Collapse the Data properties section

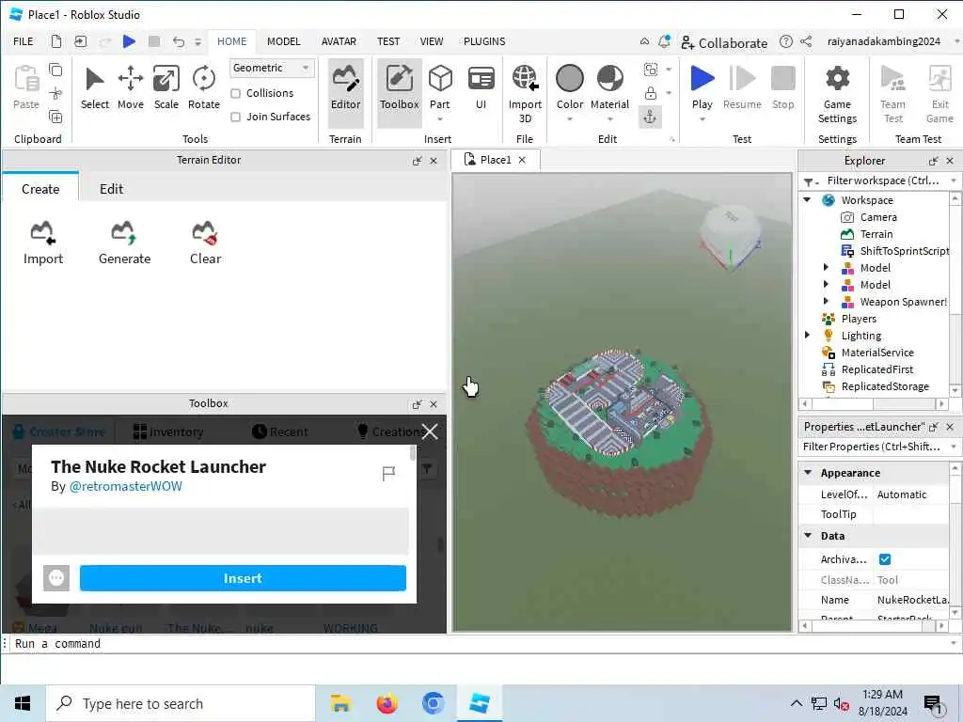808,535
